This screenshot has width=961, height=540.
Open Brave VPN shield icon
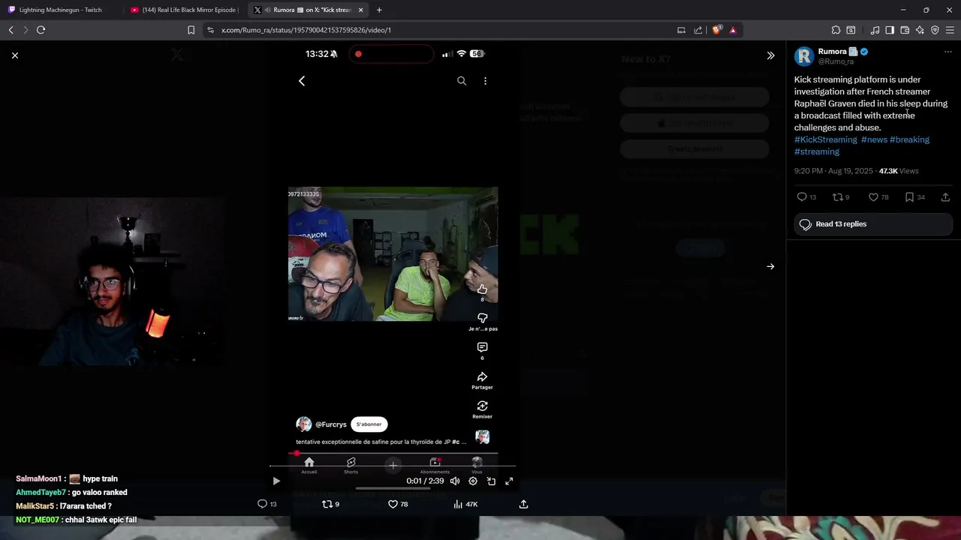pyautogui.click(x=935, y=30)
